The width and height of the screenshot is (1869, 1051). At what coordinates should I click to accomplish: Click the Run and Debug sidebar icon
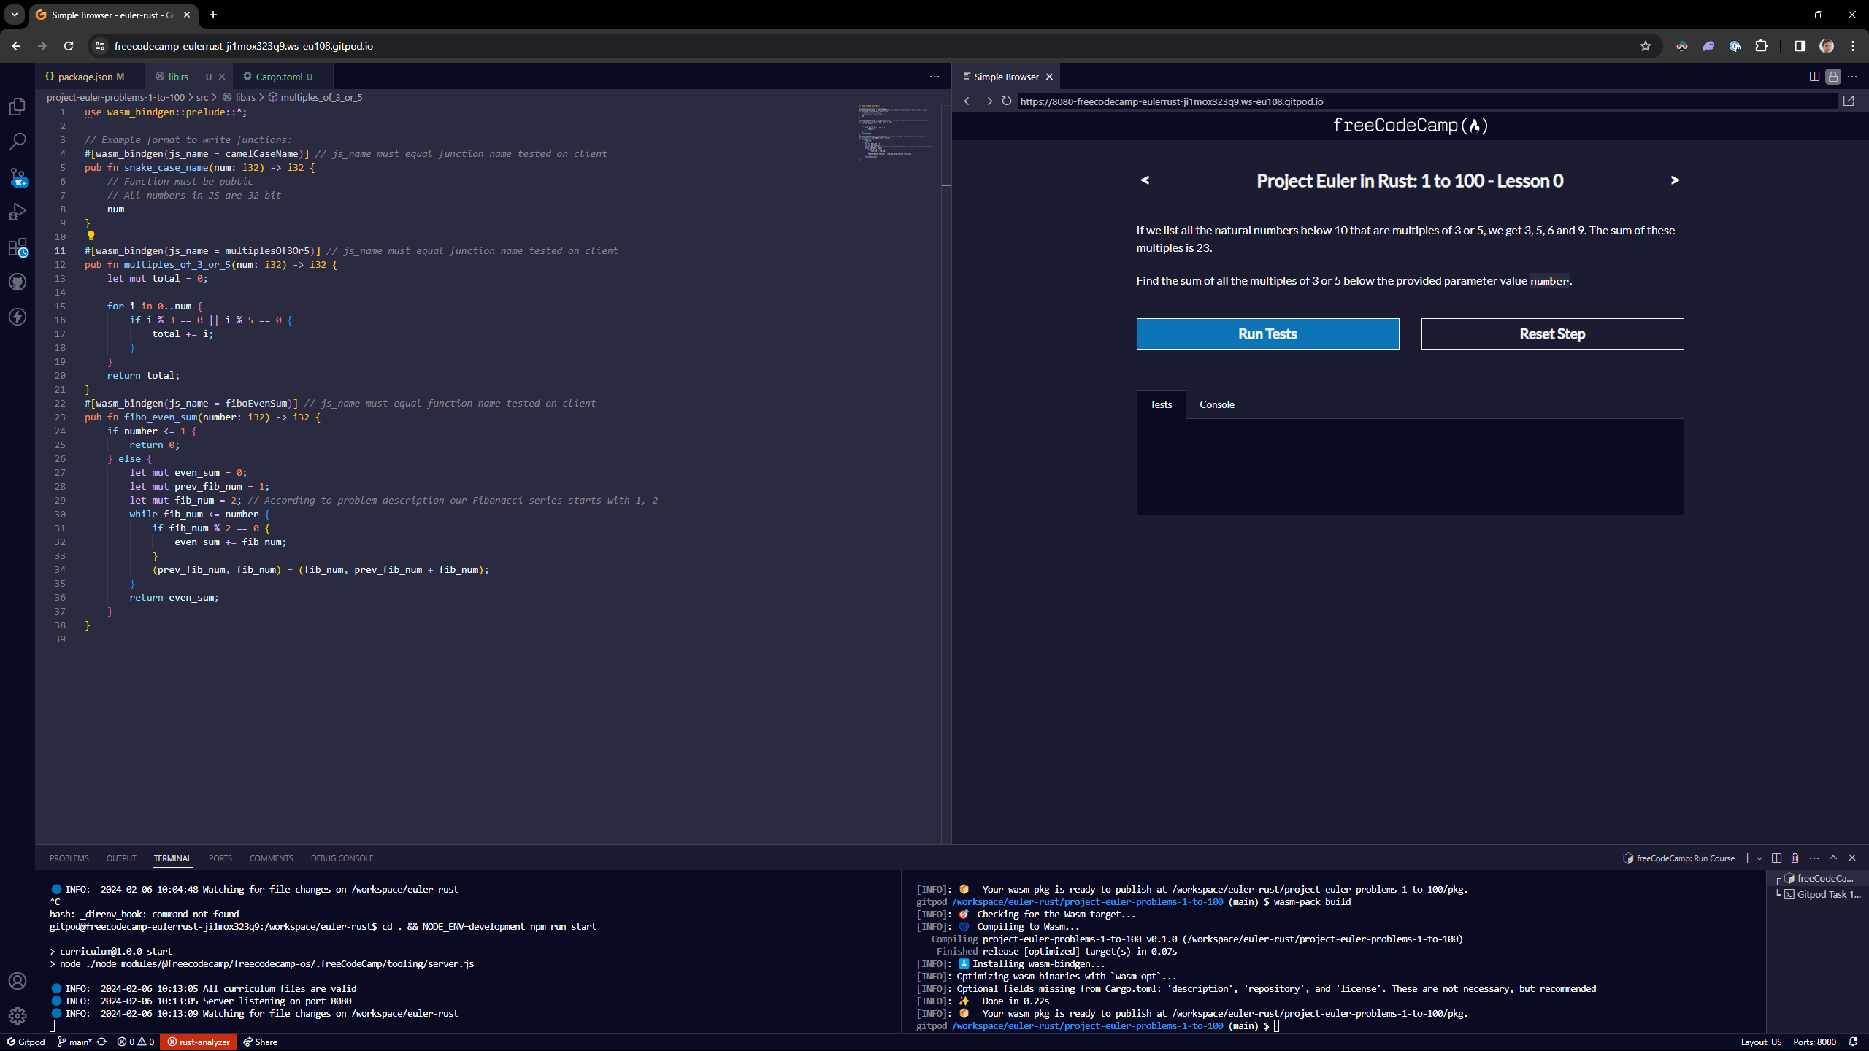point(19,212)
